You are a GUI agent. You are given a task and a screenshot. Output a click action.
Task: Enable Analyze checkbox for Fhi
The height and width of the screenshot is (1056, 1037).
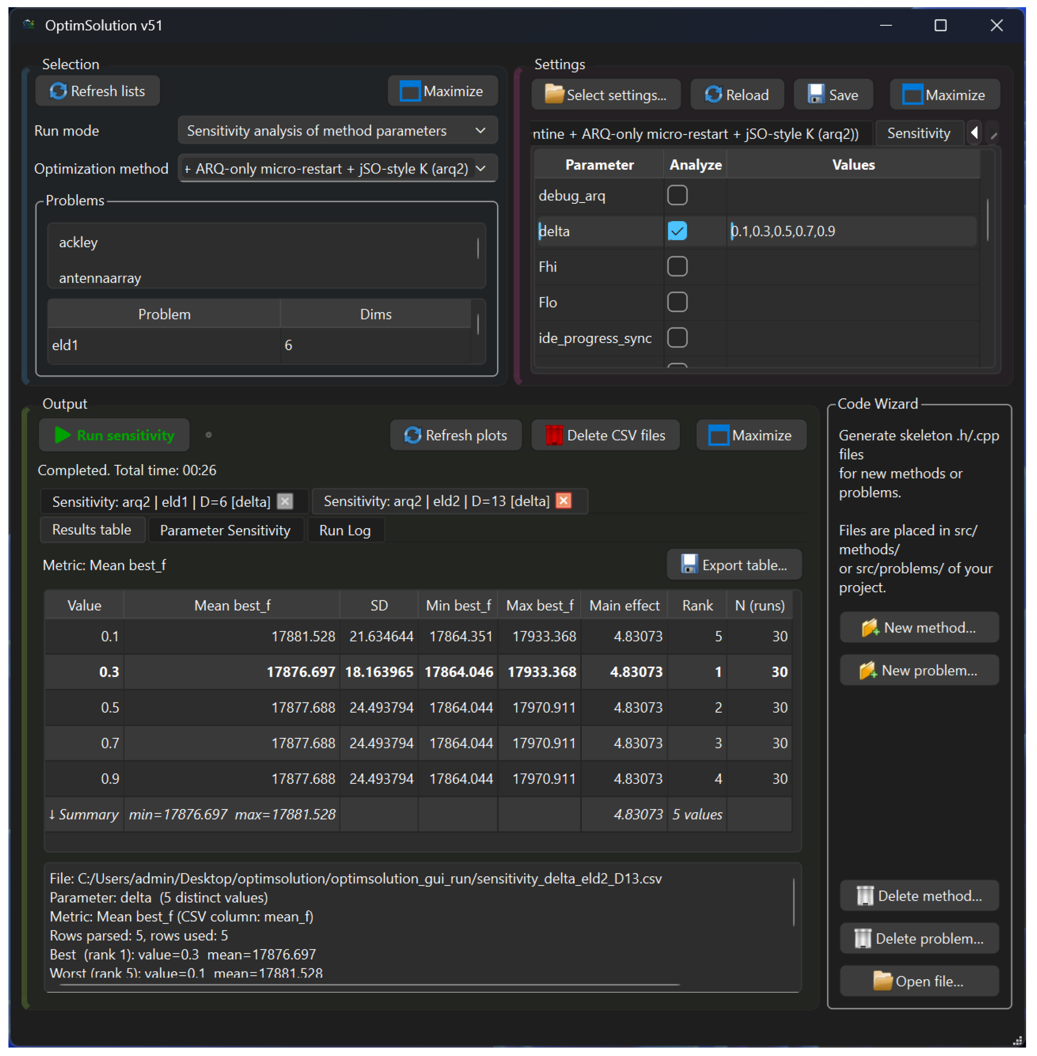pos(677,267)
